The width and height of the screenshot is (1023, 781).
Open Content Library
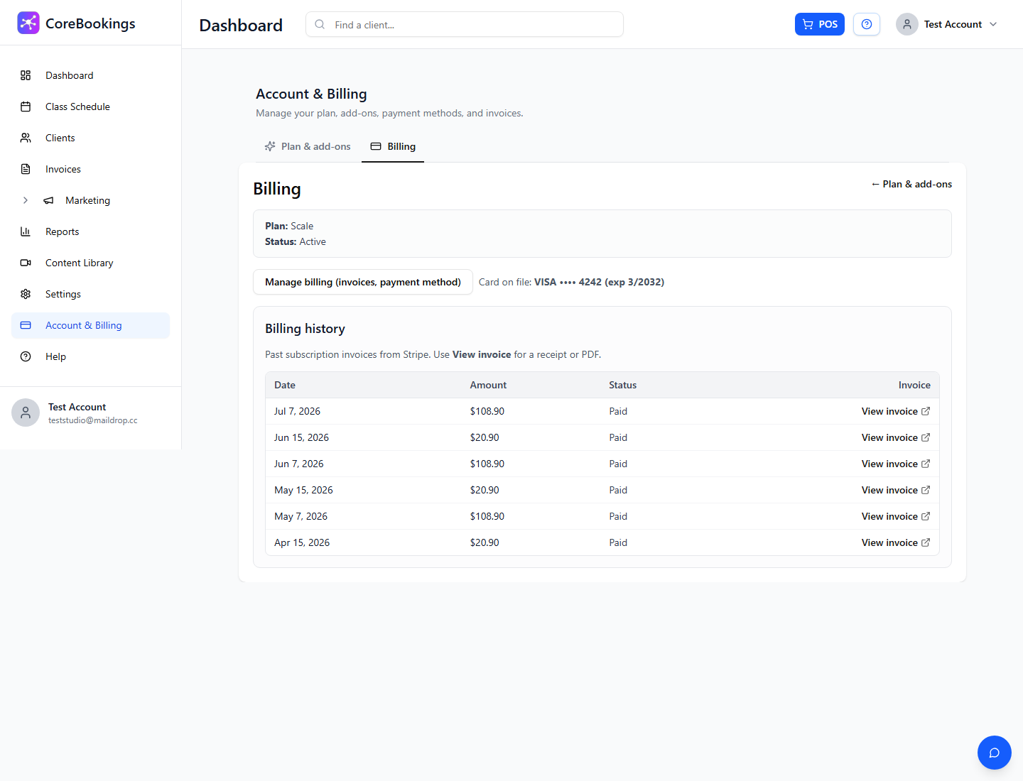tap(90, 263)
